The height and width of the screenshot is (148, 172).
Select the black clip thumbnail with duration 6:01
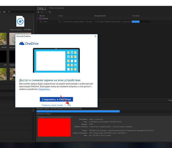point(3,57)
